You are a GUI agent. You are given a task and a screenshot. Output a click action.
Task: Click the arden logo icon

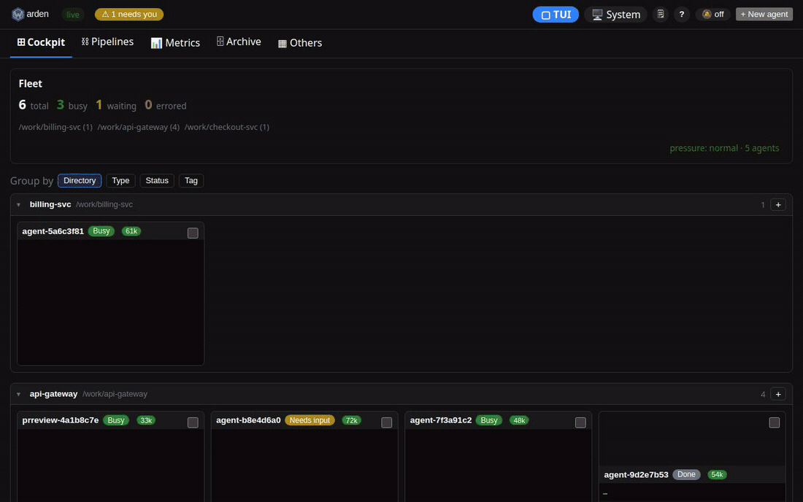(18, 15)
